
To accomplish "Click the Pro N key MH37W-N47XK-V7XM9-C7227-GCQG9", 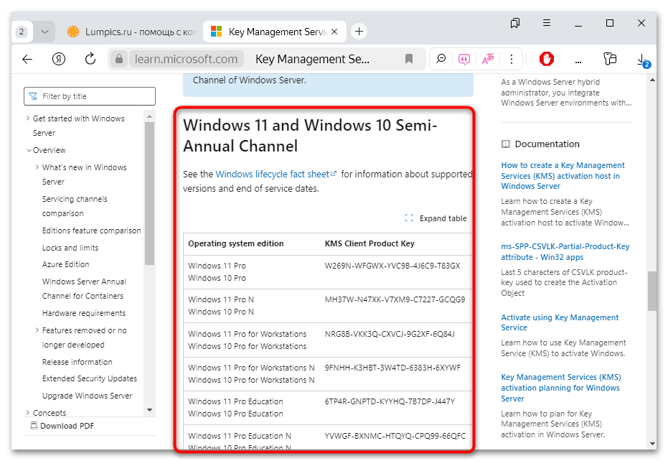I will pos(395,299).
